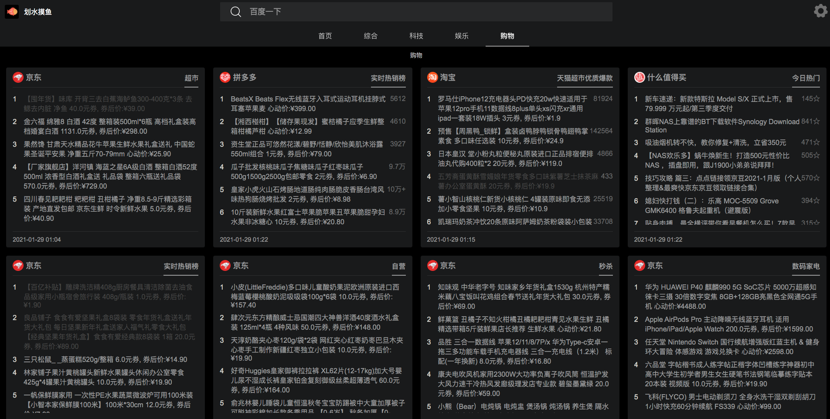The width and height of the screenshot is (830, 419).
Task: Open the 薯小智山核桃仁 item
Action: click(x=514, y=204)
